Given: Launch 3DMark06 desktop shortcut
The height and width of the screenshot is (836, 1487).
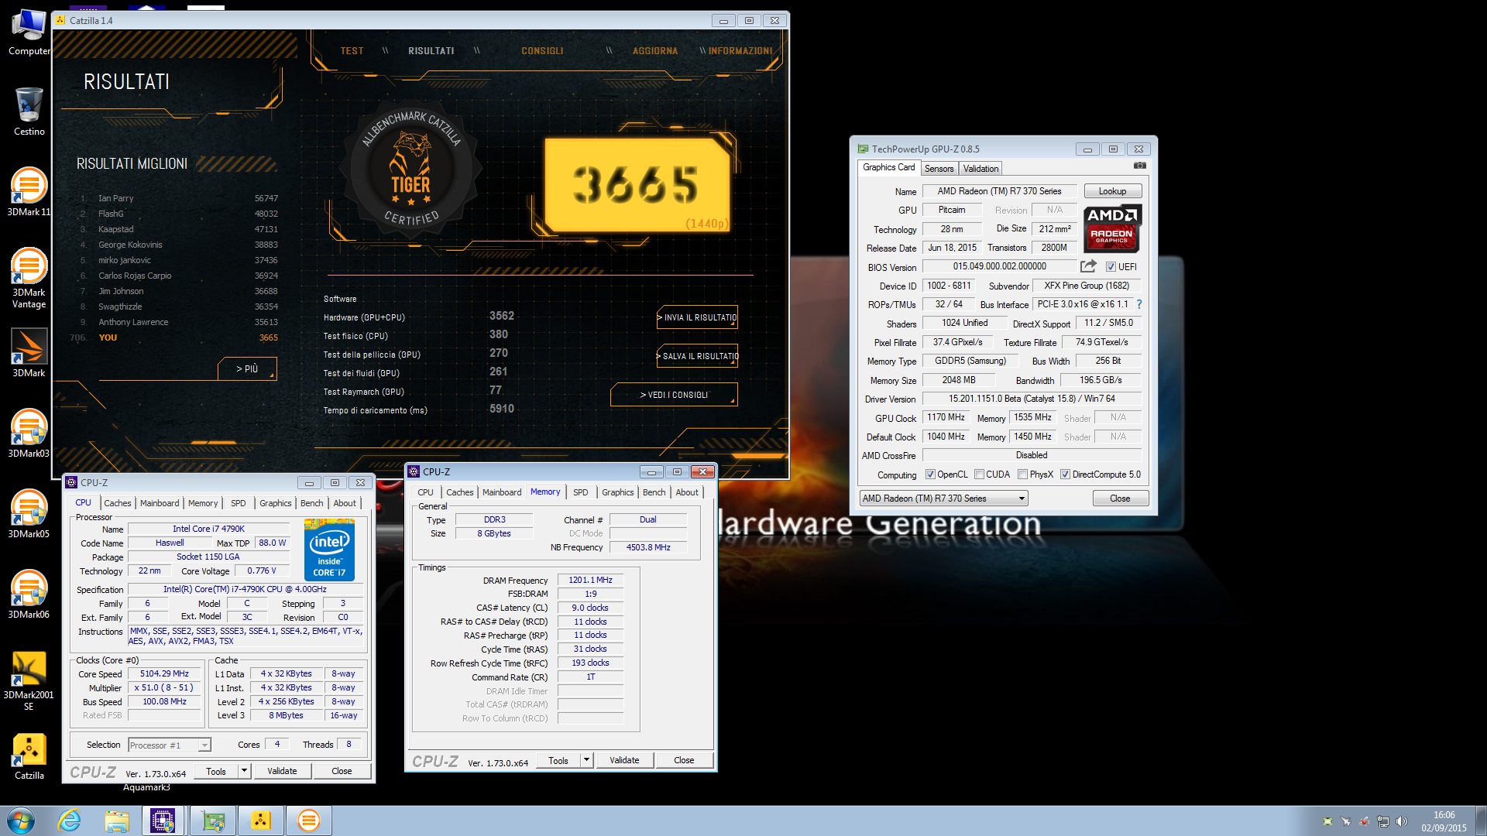Looking at the screenshot, I should point(29,595).
